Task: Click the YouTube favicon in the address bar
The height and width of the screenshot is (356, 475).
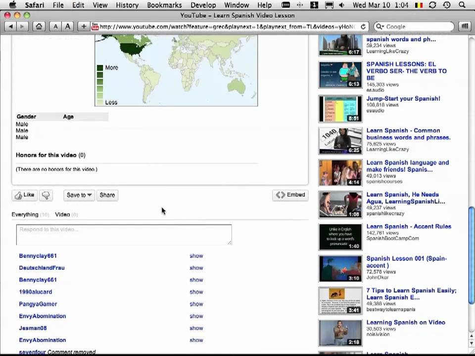Action: pyautogui.click(x=95, y=26)
